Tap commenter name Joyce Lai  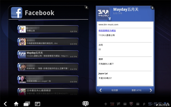[x=103, y=74]
